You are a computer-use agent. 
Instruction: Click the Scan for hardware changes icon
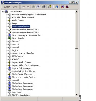57,7
